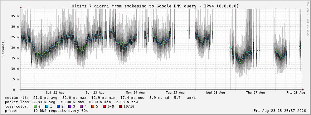
Task: Click the light blue loss color 1 swatch
Action: 47,107
